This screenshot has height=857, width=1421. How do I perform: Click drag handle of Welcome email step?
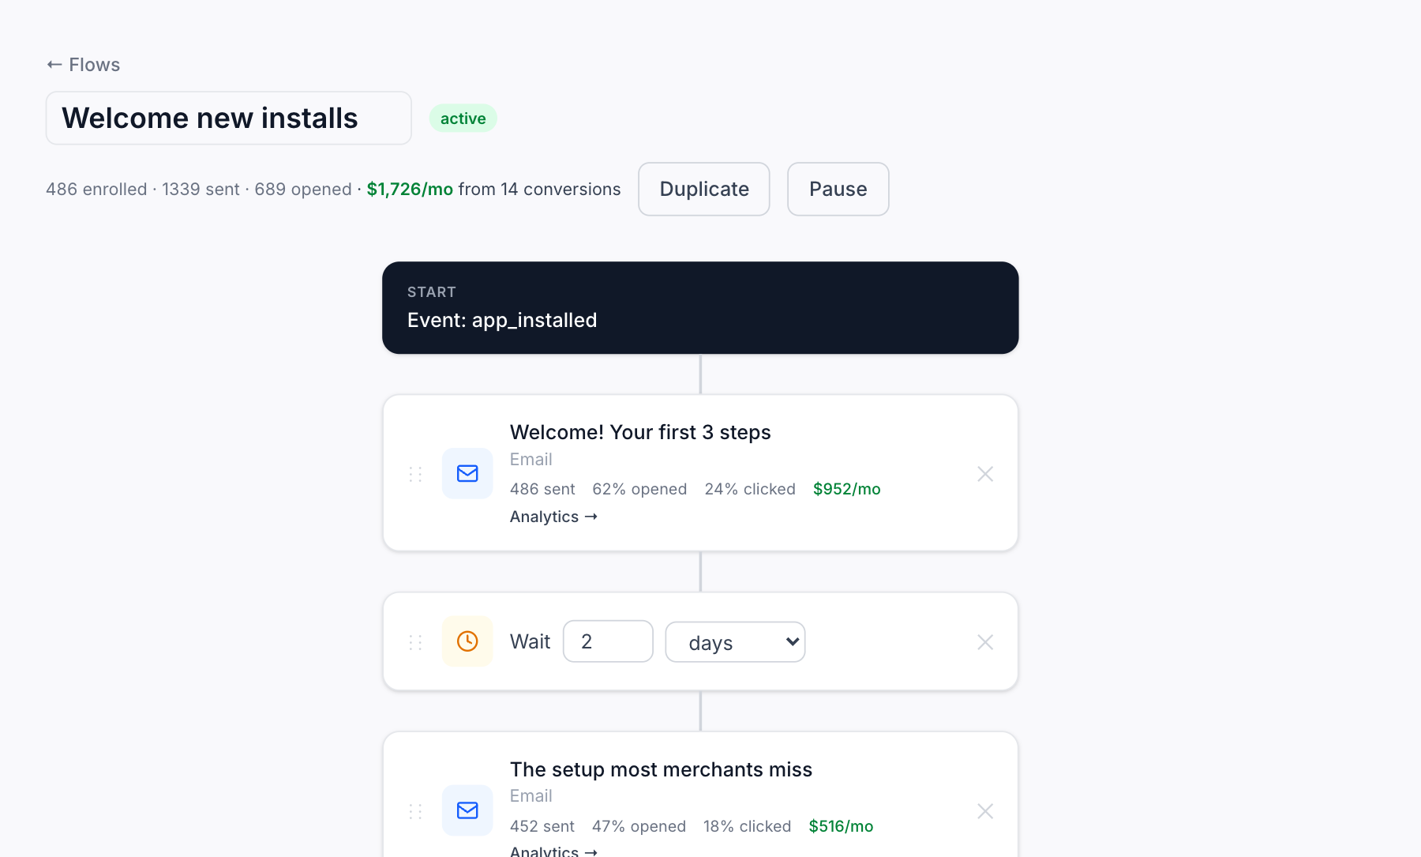click(415, 474)
